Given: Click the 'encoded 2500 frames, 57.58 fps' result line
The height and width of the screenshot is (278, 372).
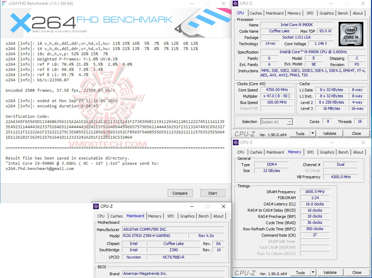Looking at the screenshot, I should 60,90.
